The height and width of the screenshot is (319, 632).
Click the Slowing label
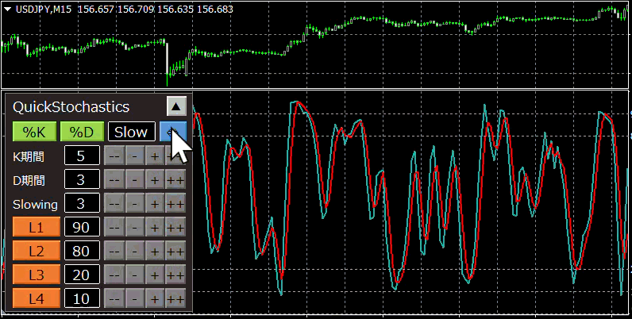point(35,204)
